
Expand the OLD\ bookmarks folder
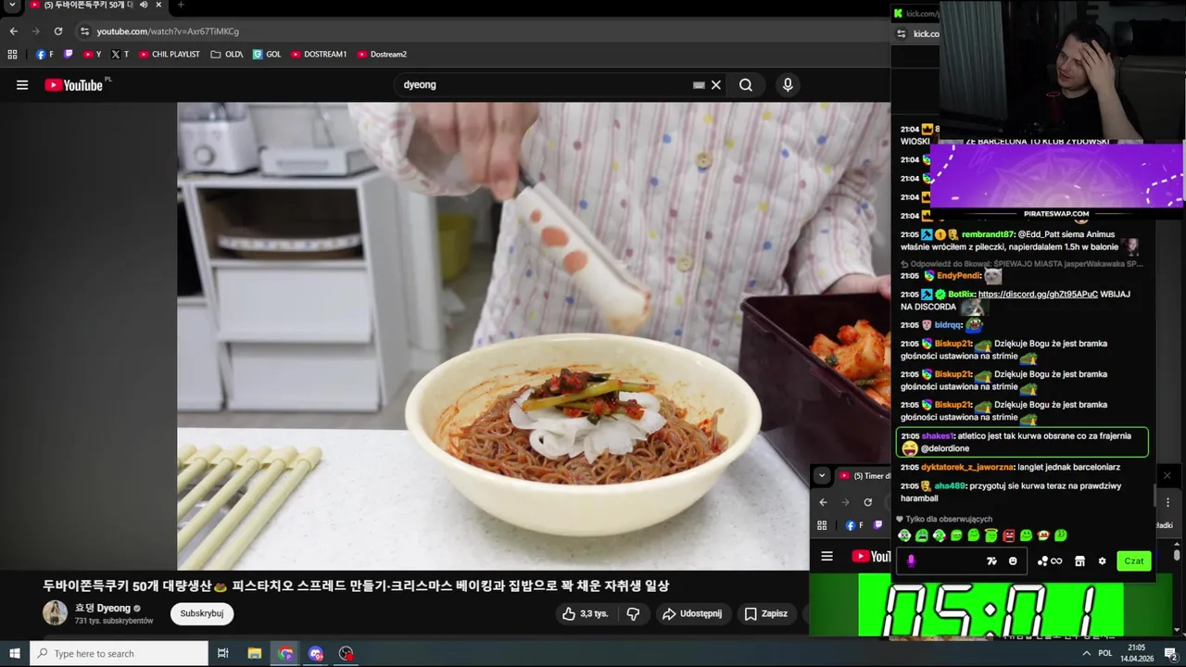pyautogui.click(x=227, y=55)
